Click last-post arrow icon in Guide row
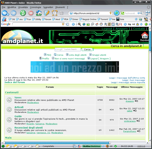The height and width of the screenshot is (149, 152). pos(138,121)
